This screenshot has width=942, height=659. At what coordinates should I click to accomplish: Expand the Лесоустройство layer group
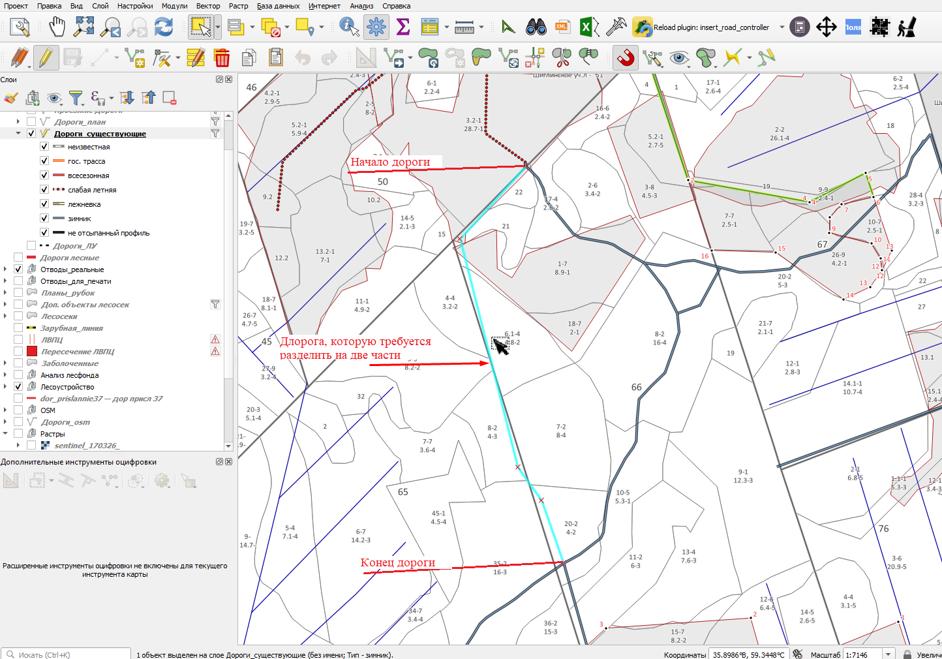click(5, 387)
